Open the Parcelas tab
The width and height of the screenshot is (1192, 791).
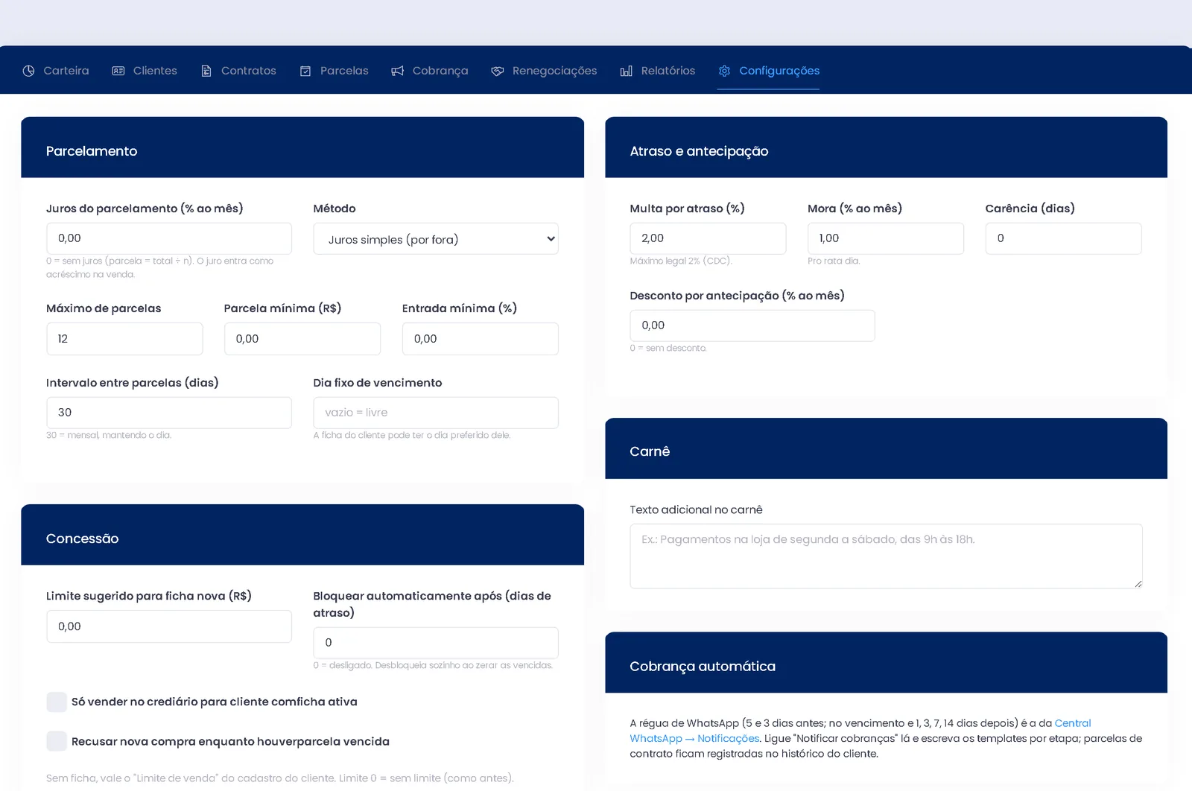click(x=334, y=71)
